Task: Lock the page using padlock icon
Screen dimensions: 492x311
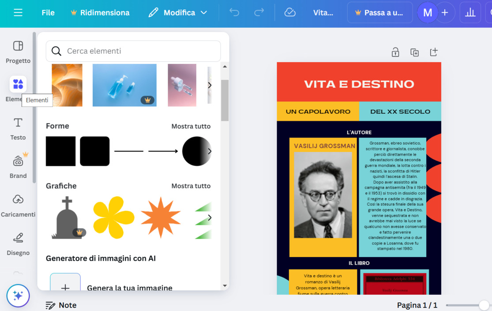Action: [x=395, y=52]
